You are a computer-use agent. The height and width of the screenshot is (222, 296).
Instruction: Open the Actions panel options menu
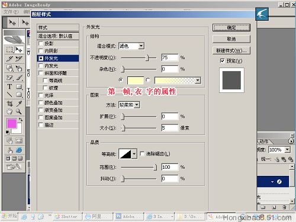(291, 141)
